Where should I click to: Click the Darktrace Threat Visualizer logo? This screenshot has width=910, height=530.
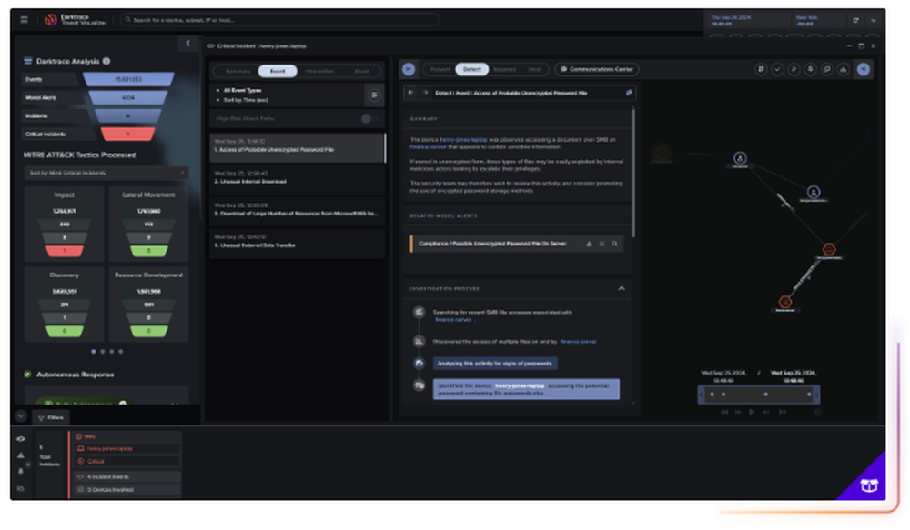coord(76,20)
